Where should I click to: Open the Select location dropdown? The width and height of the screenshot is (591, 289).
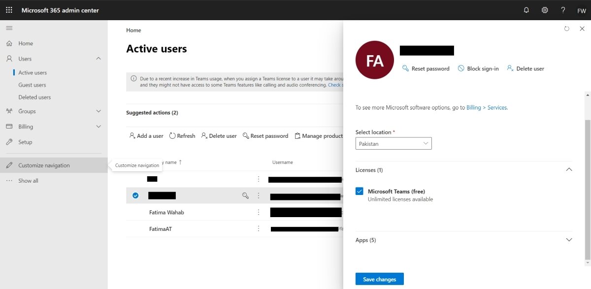[x=394, y=144]
